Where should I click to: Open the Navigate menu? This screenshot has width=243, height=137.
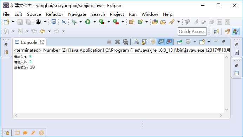point(77,14)
